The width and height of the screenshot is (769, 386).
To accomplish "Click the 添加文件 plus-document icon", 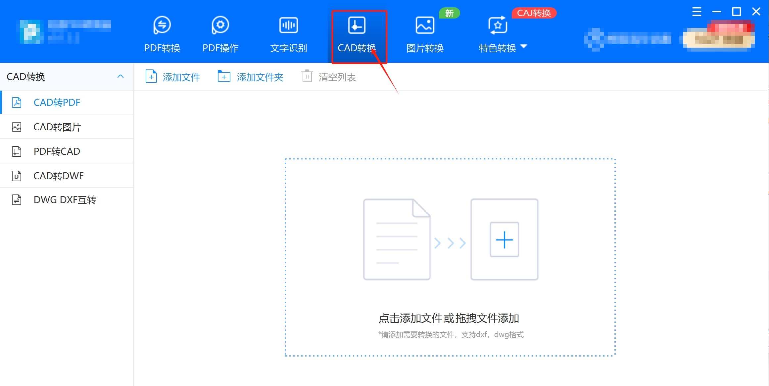I will click(x=151, y=77).
